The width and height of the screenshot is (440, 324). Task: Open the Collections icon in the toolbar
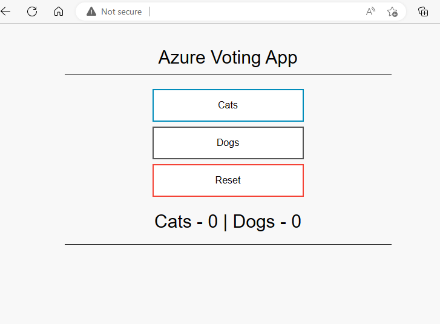pos(424,12)
